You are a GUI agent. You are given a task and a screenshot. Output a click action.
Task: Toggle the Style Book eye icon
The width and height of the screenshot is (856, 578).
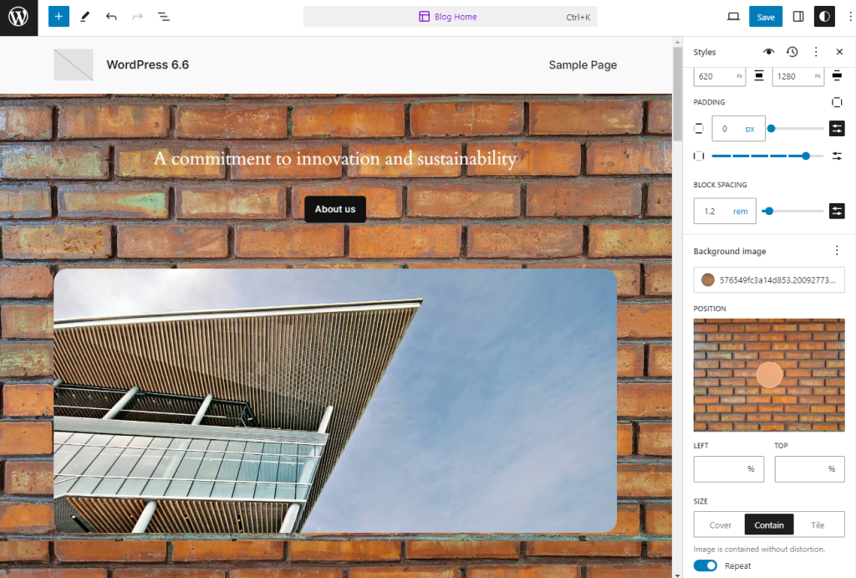769,52
